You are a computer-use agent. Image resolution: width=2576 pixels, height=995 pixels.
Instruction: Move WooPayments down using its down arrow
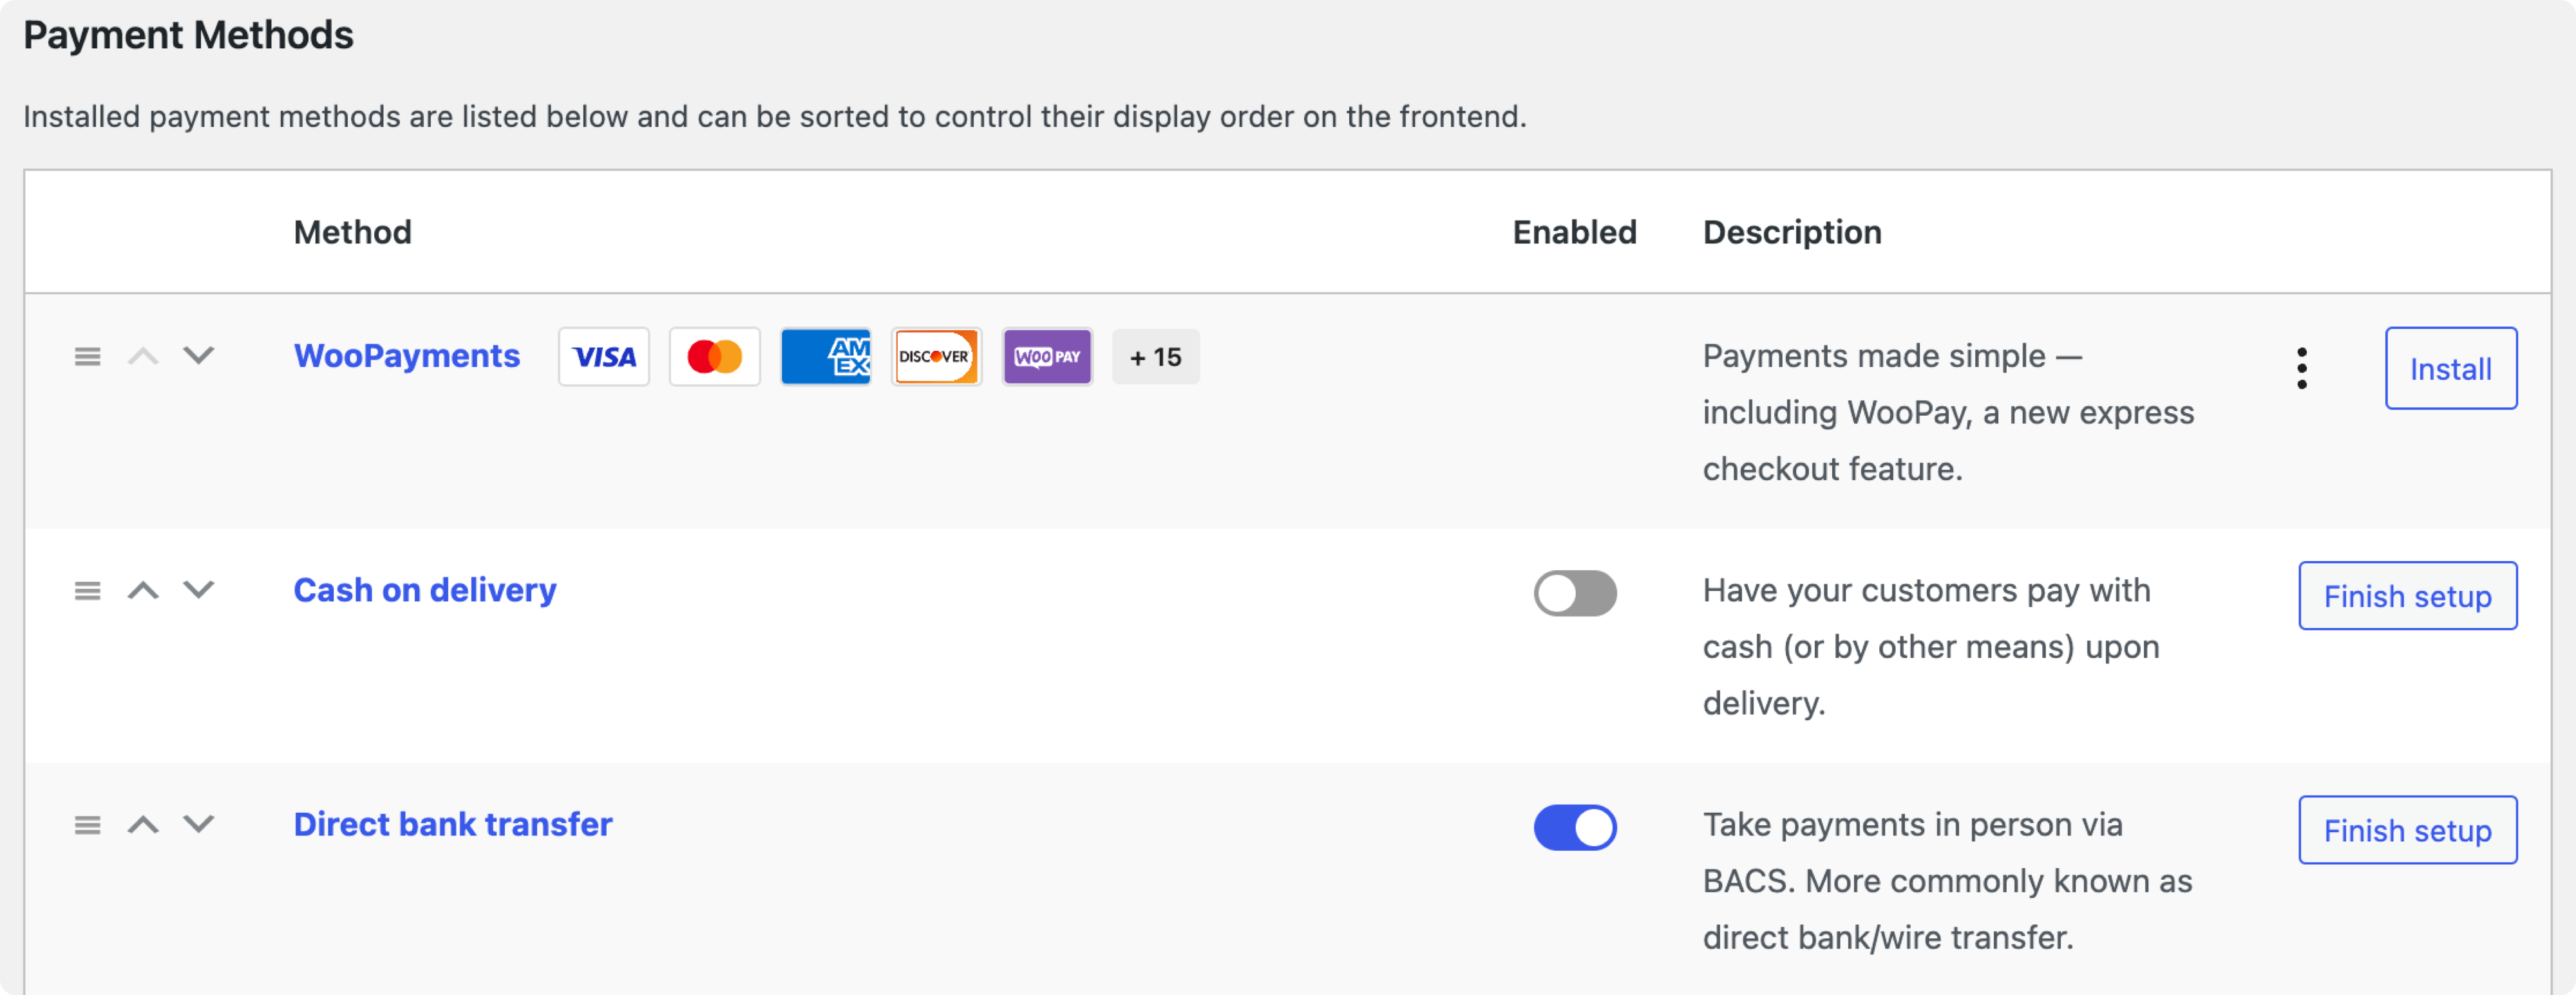[x=198, y=357]
